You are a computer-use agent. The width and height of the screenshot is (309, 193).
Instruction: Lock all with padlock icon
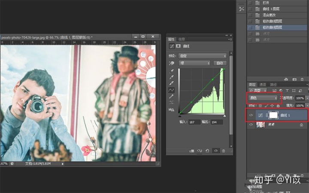click(278, 106)
